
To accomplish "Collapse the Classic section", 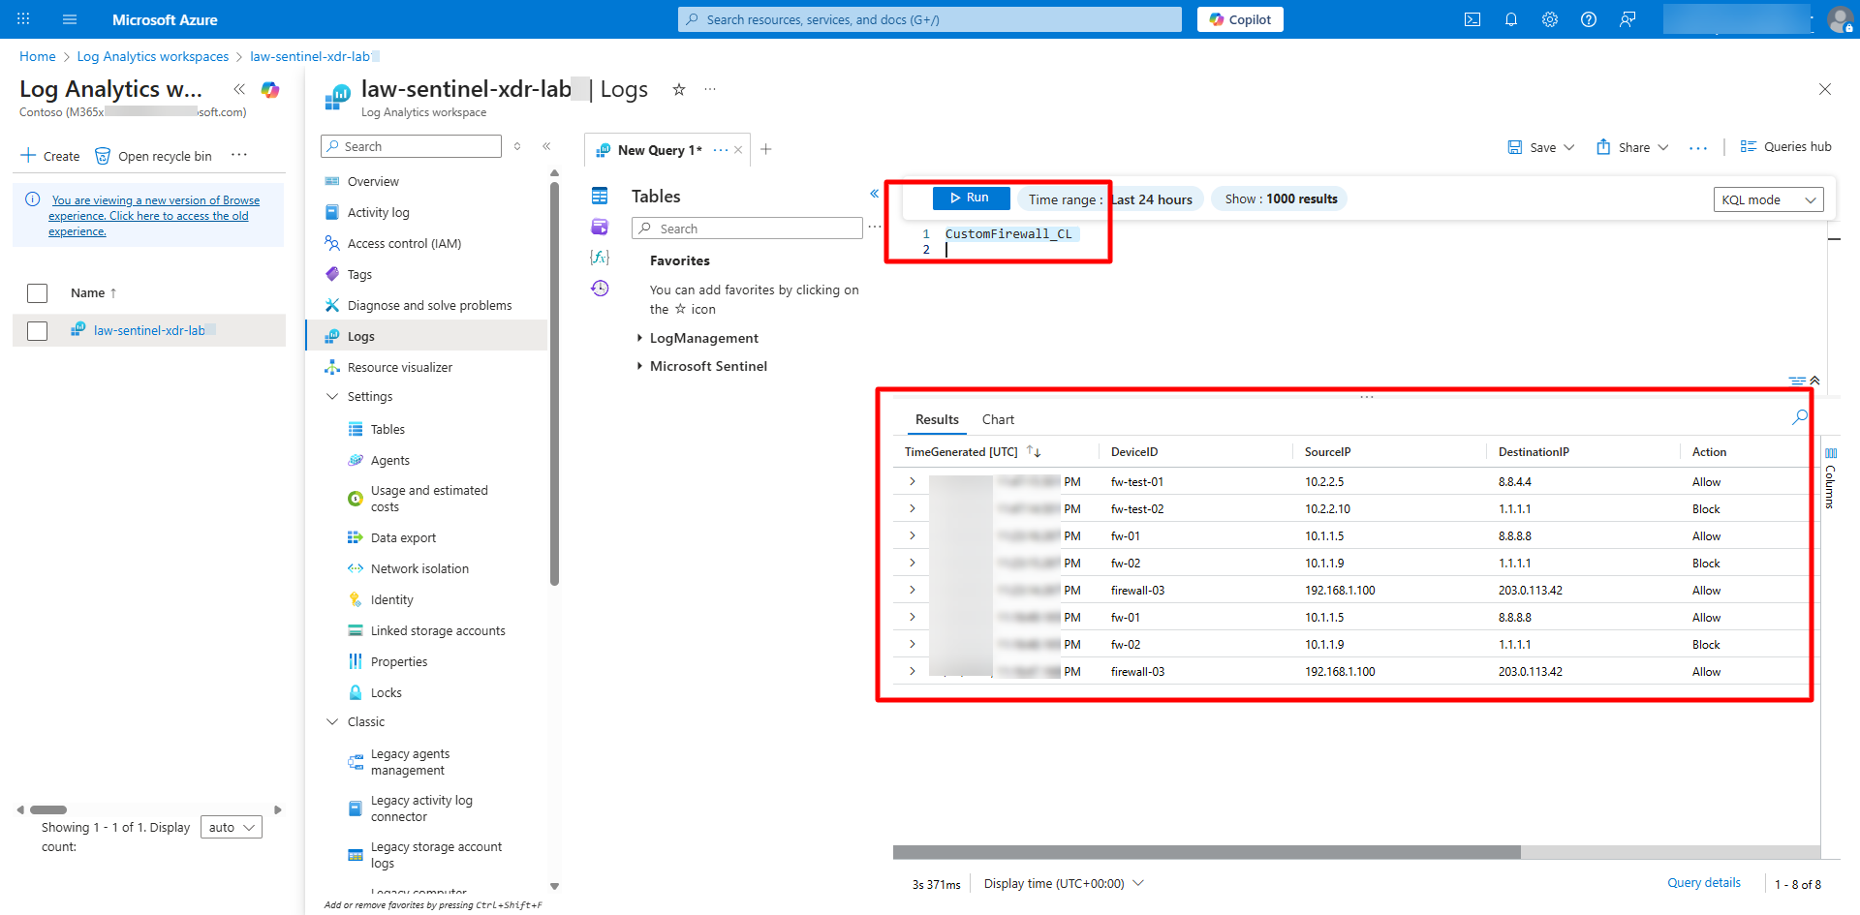I will 332,721.
